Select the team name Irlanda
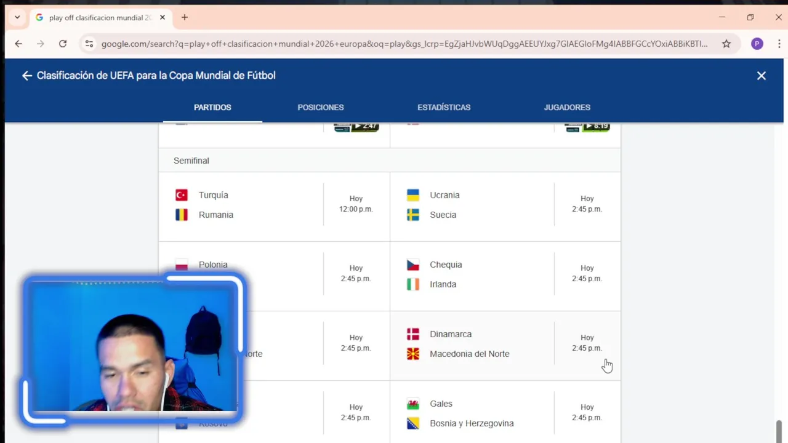This screenshot has width=788, height=443. tap(443, 284)
